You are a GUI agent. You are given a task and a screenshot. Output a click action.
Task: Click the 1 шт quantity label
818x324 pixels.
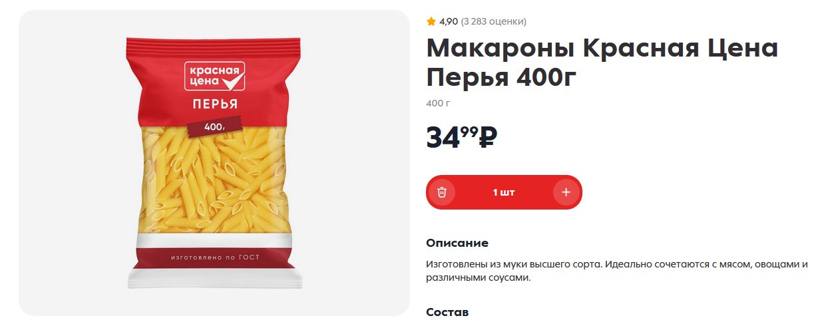504,192
